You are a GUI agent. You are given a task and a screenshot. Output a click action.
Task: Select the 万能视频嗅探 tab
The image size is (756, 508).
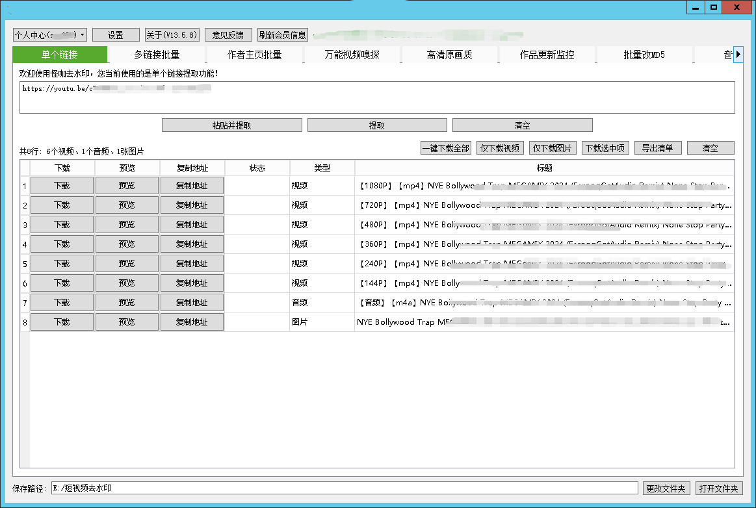click(x=352, y=55)
